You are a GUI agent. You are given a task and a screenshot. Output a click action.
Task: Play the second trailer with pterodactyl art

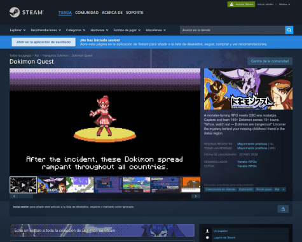(x=51, y=185)
